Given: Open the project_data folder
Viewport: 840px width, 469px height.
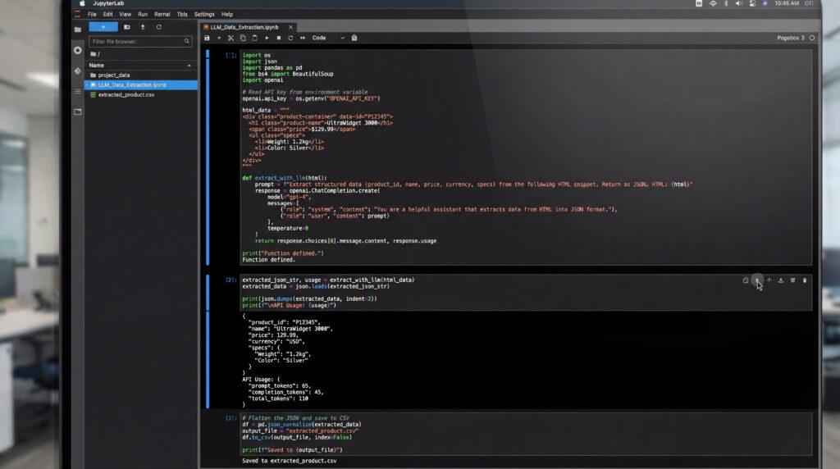Looking at the screenshot, I should [x=113, y=75].
